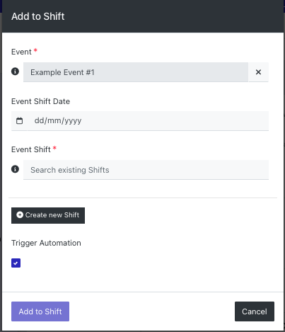Image resolution: width=285 pixels, height=332 pixels.
Task: Select the dd day segment of date
Action: [x=40, y=120]
